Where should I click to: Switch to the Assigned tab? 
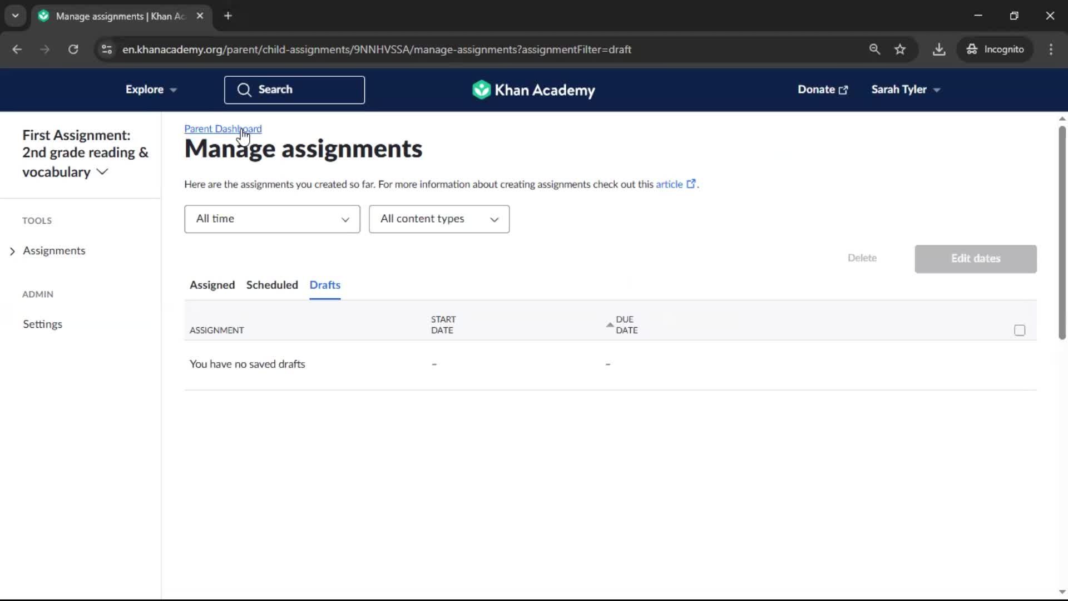(212, 285)
